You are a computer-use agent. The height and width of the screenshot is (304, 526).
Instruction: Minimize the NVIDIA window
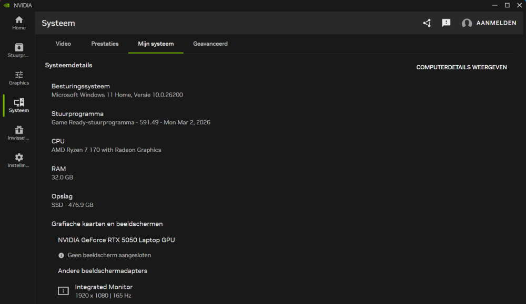494,5
